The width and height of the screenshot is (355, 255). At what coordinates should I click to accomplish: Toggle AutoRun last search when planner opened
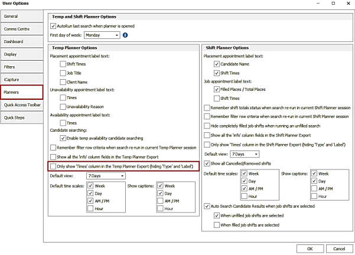click(53, 26)
